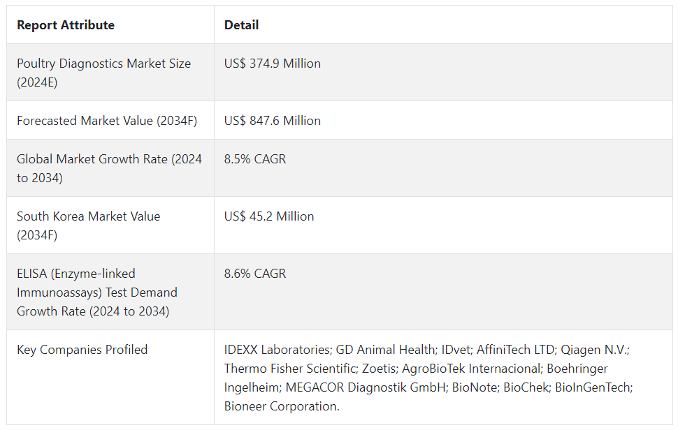Select the Key Companies Profiled cell
Viewport: 678px width, 430px height.
pyautogui.click(x=82, y=350)
